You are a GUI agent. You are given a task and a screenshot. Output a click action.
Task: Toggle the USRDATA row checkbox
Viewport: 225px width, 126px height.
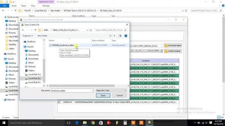pyautogui.click(x=59, y=102)
